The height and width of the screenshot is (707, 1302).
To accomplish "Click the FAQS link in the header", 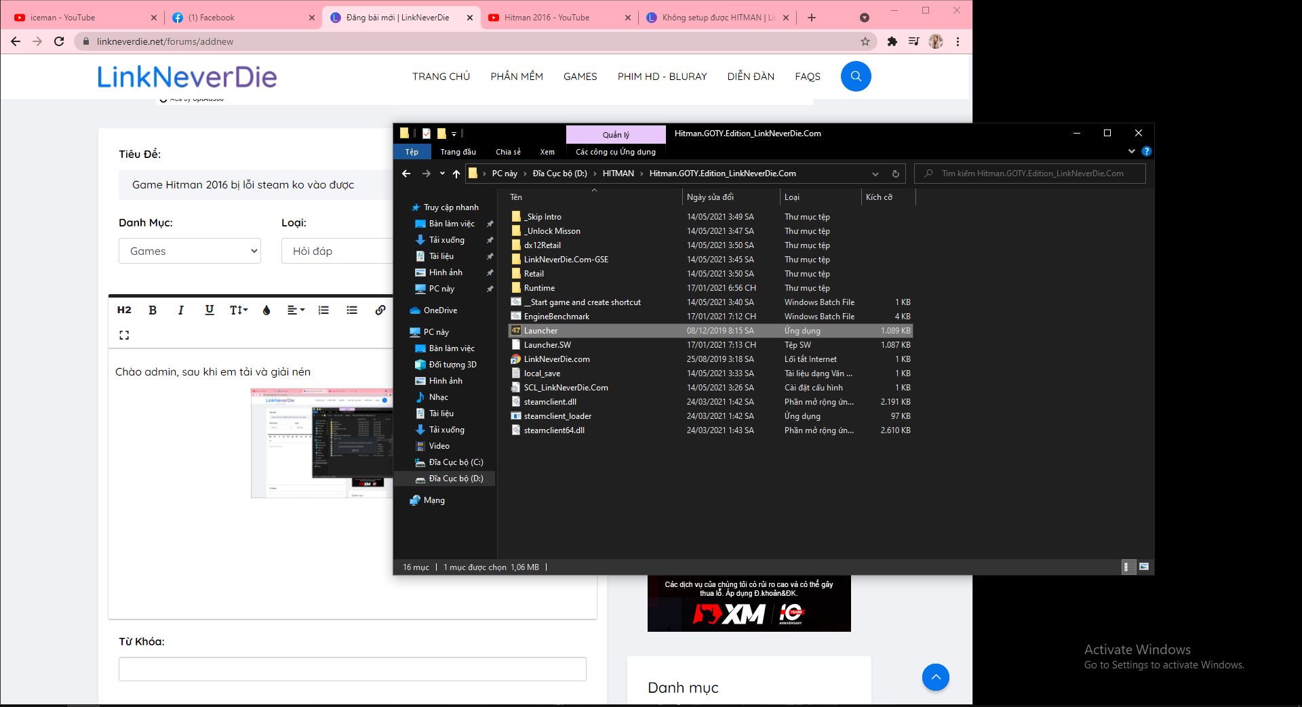I will click(808, 76).
